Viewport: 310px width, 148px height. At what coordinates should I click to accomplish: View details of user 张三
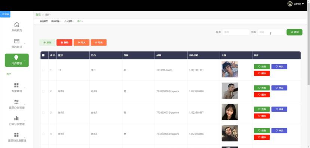262,67
